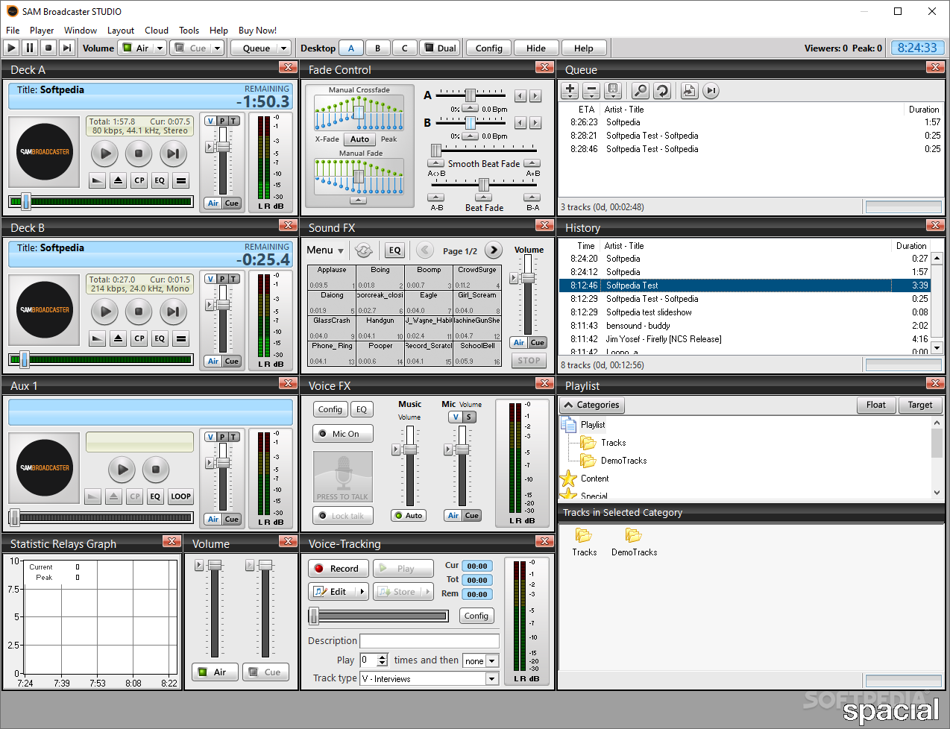Enable Lock talk in Voice FX
This screenshot has height=729, width=950.
343,516
